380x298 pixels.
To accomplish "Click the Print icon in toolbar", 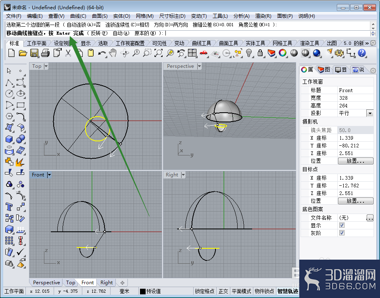I will click(x=45, y=53).
